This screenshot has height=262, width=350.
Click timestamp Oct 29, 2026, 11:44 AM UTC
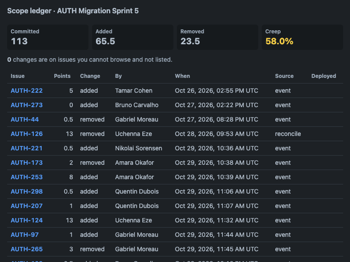217,235
